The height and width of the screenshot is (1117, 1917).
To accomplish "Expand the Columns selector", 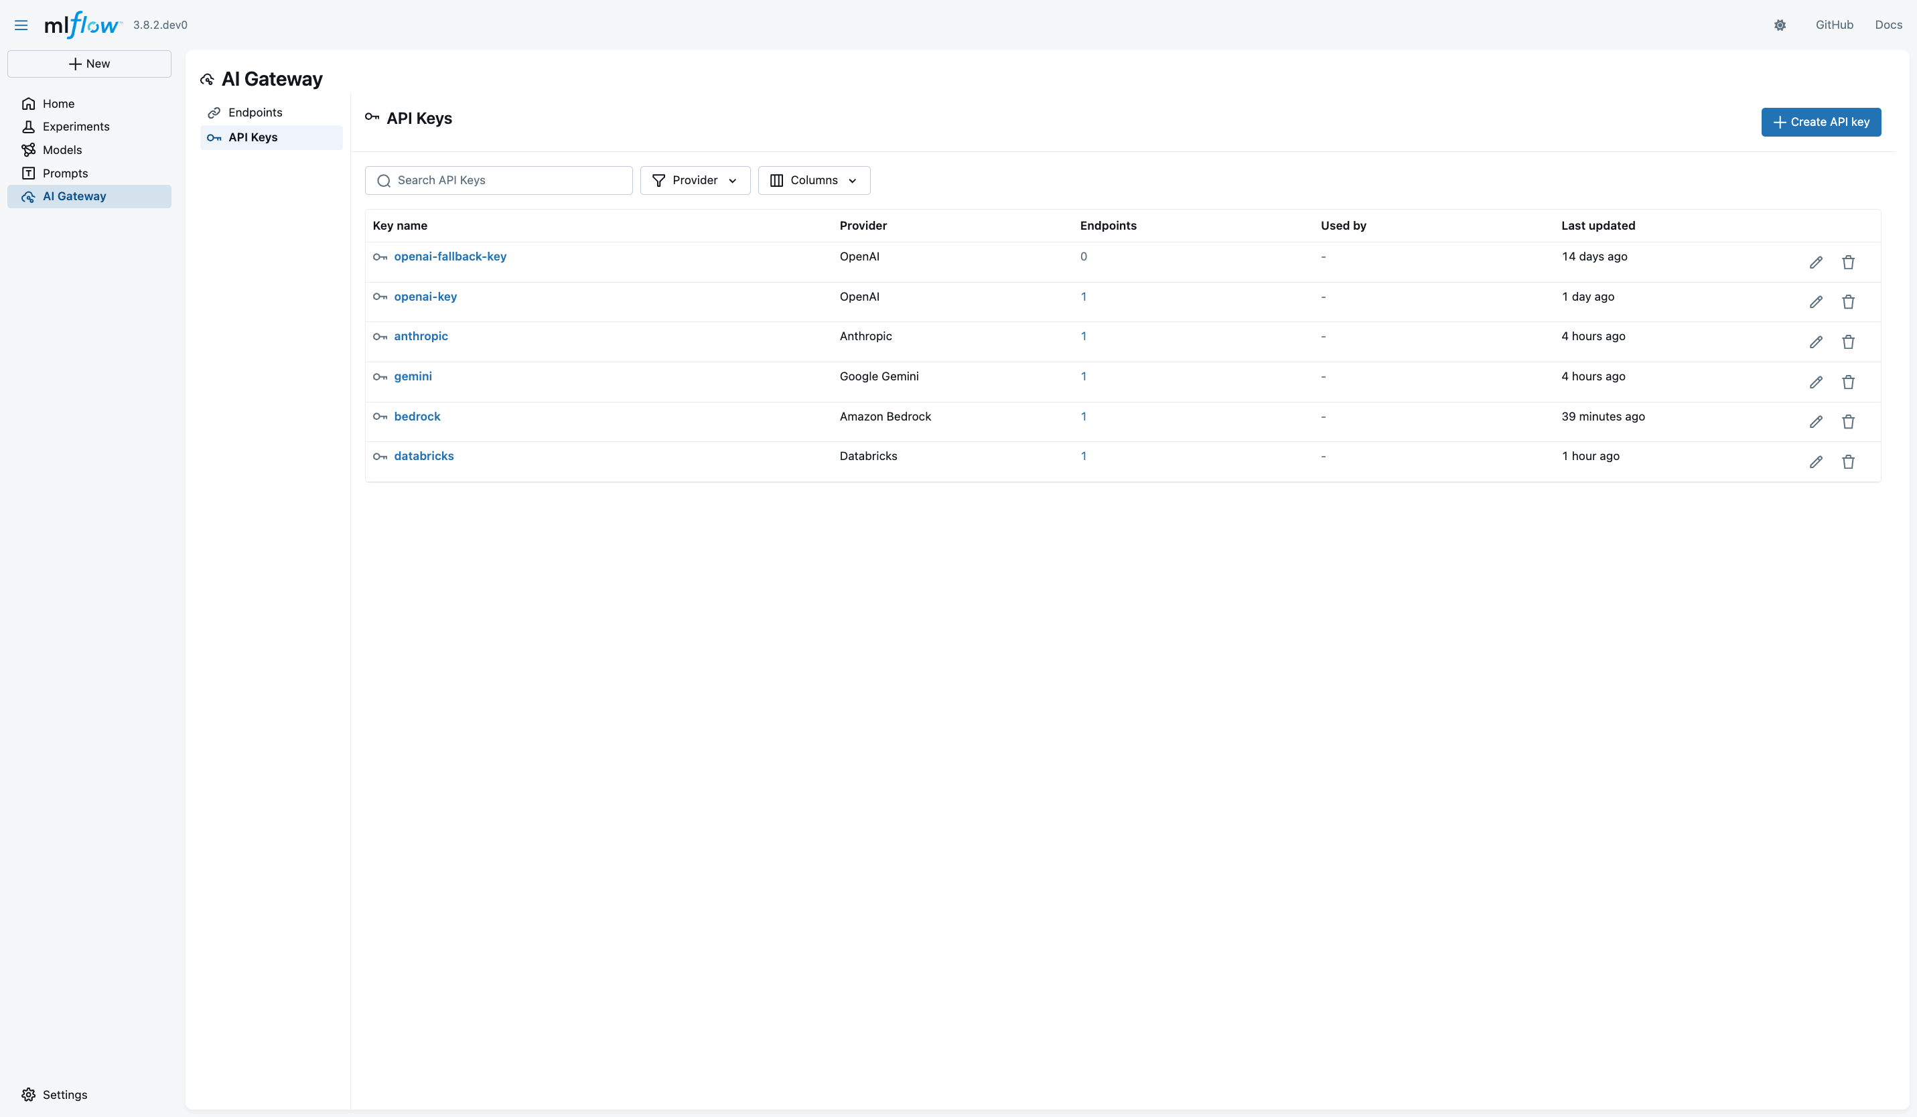I will [x=813, y=180].
